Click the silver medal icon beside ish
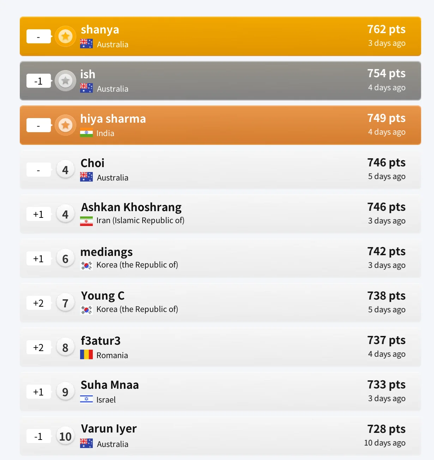Image resolution: width=434 pixels, height=460 pixels. point(65,81)
